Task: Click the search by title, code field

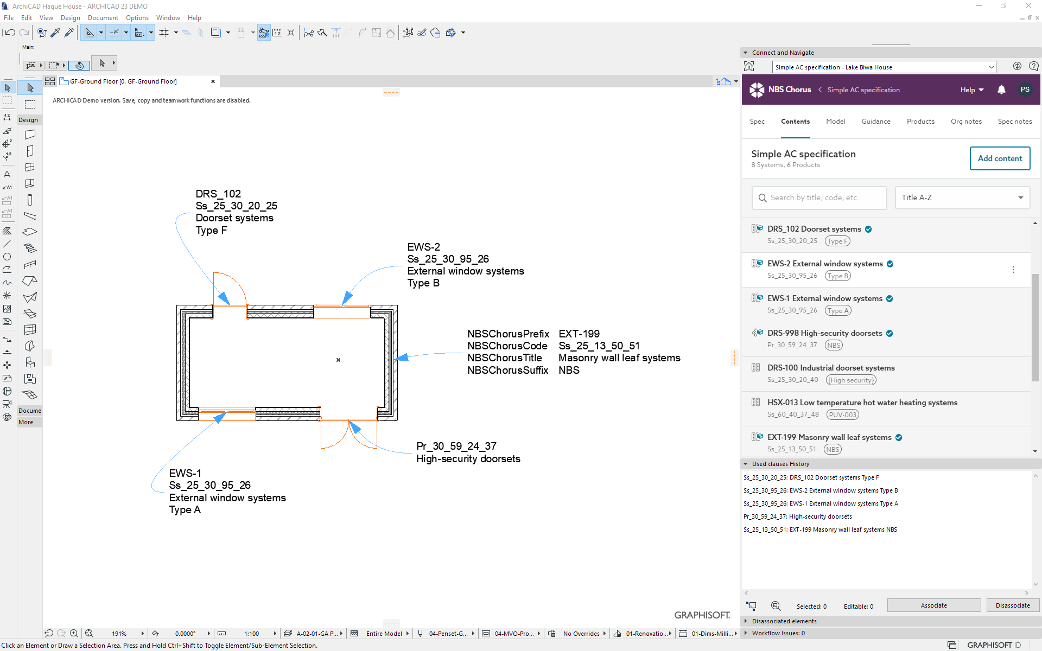Action: (x=819, y=197)
